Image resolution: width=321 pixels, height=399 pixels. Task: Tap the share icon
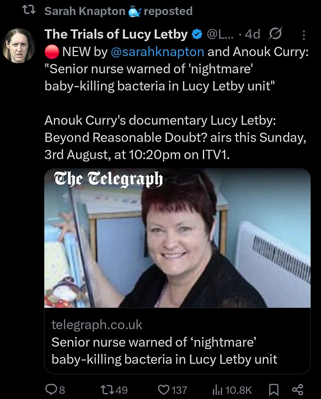pyautogui.click(x=298, y=390)
